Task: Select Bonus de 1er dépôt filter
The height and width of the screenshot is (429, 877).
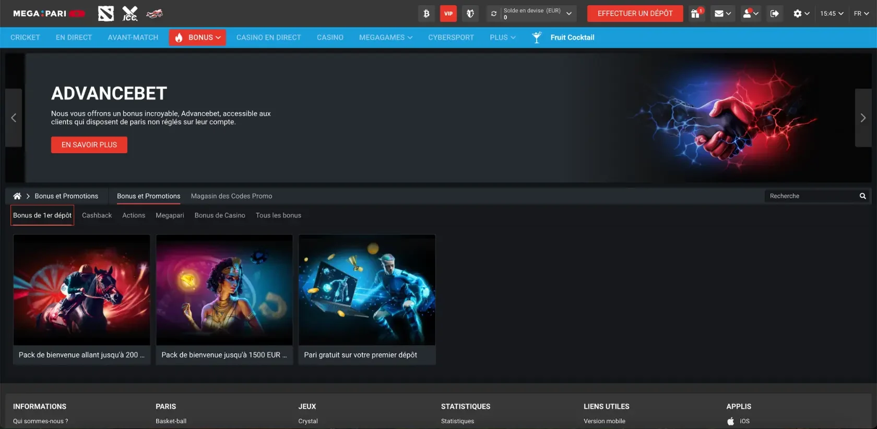Action: point(42,215)
